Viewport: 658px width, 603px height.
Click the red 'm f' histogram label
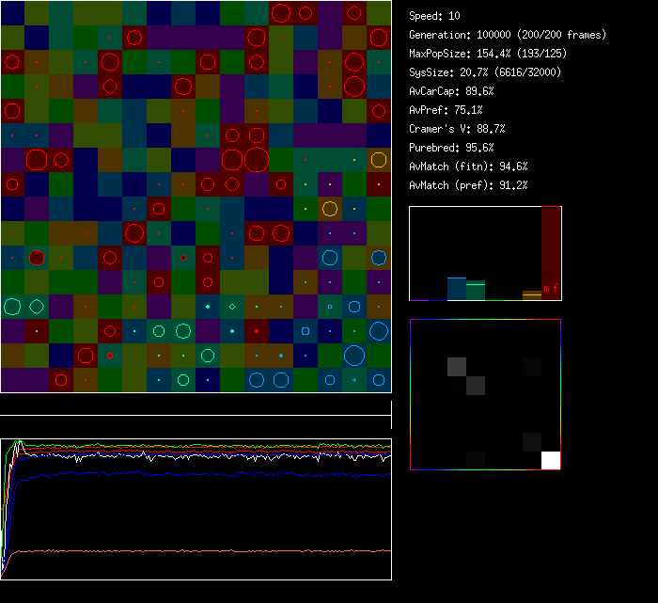(x=551, y=288)
